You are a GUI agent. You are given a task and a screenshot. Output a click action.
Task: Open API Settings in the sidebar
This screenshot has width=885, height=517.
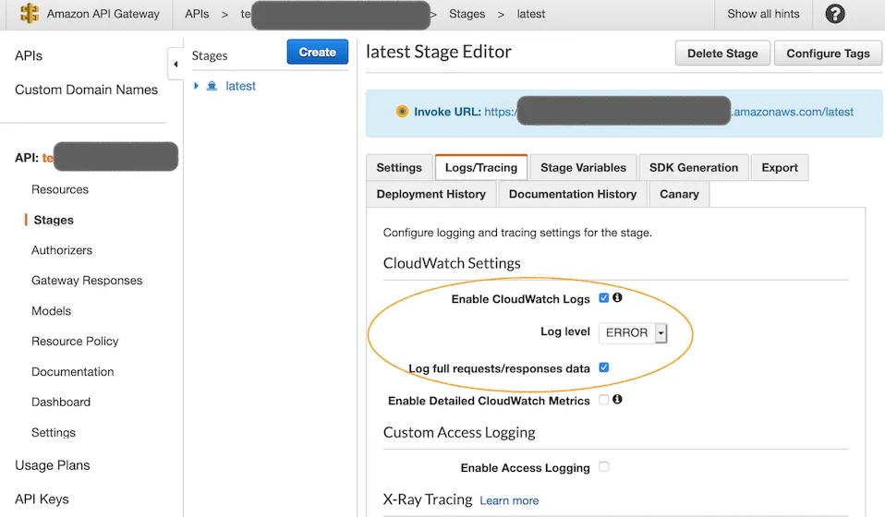coord(54,432)
